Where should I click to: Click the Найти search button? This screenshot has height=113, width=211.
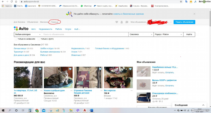pos(189,34)
